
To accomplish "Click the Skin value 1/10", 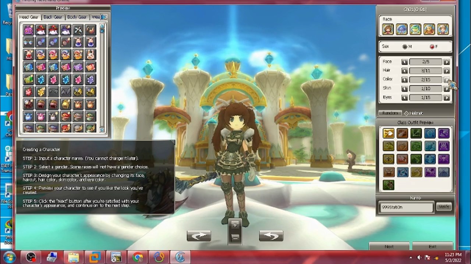I will coord(426,89).
